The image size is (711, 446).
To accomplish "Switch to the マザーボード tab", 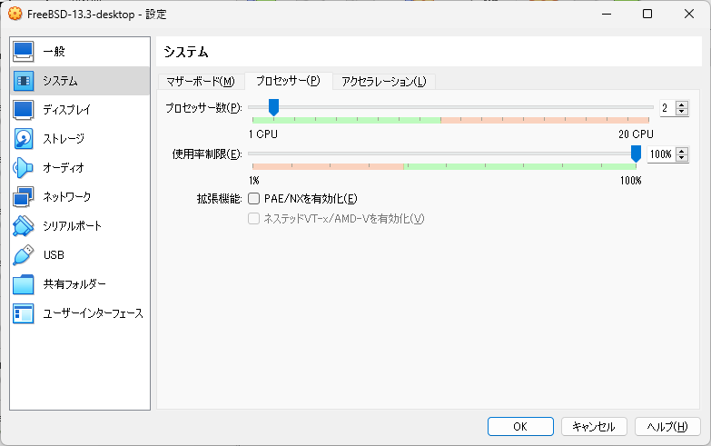I will click(x=200, y=82).
